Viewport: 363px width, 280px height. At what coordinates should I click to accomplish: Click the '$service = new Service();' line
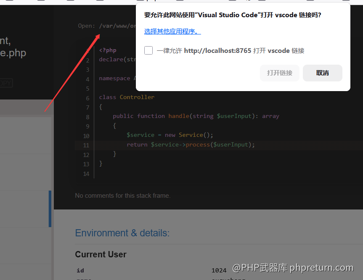tap(170, 135)
